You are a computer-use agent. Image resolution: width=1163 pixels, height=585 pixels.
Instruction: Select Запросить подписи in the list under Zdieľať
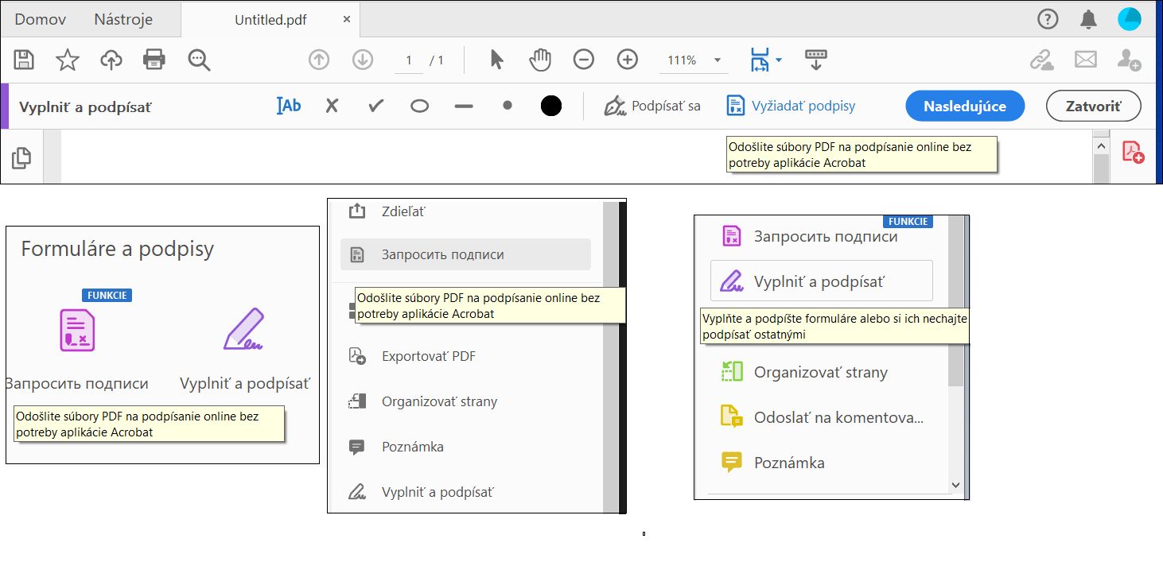tap(465, 254)
